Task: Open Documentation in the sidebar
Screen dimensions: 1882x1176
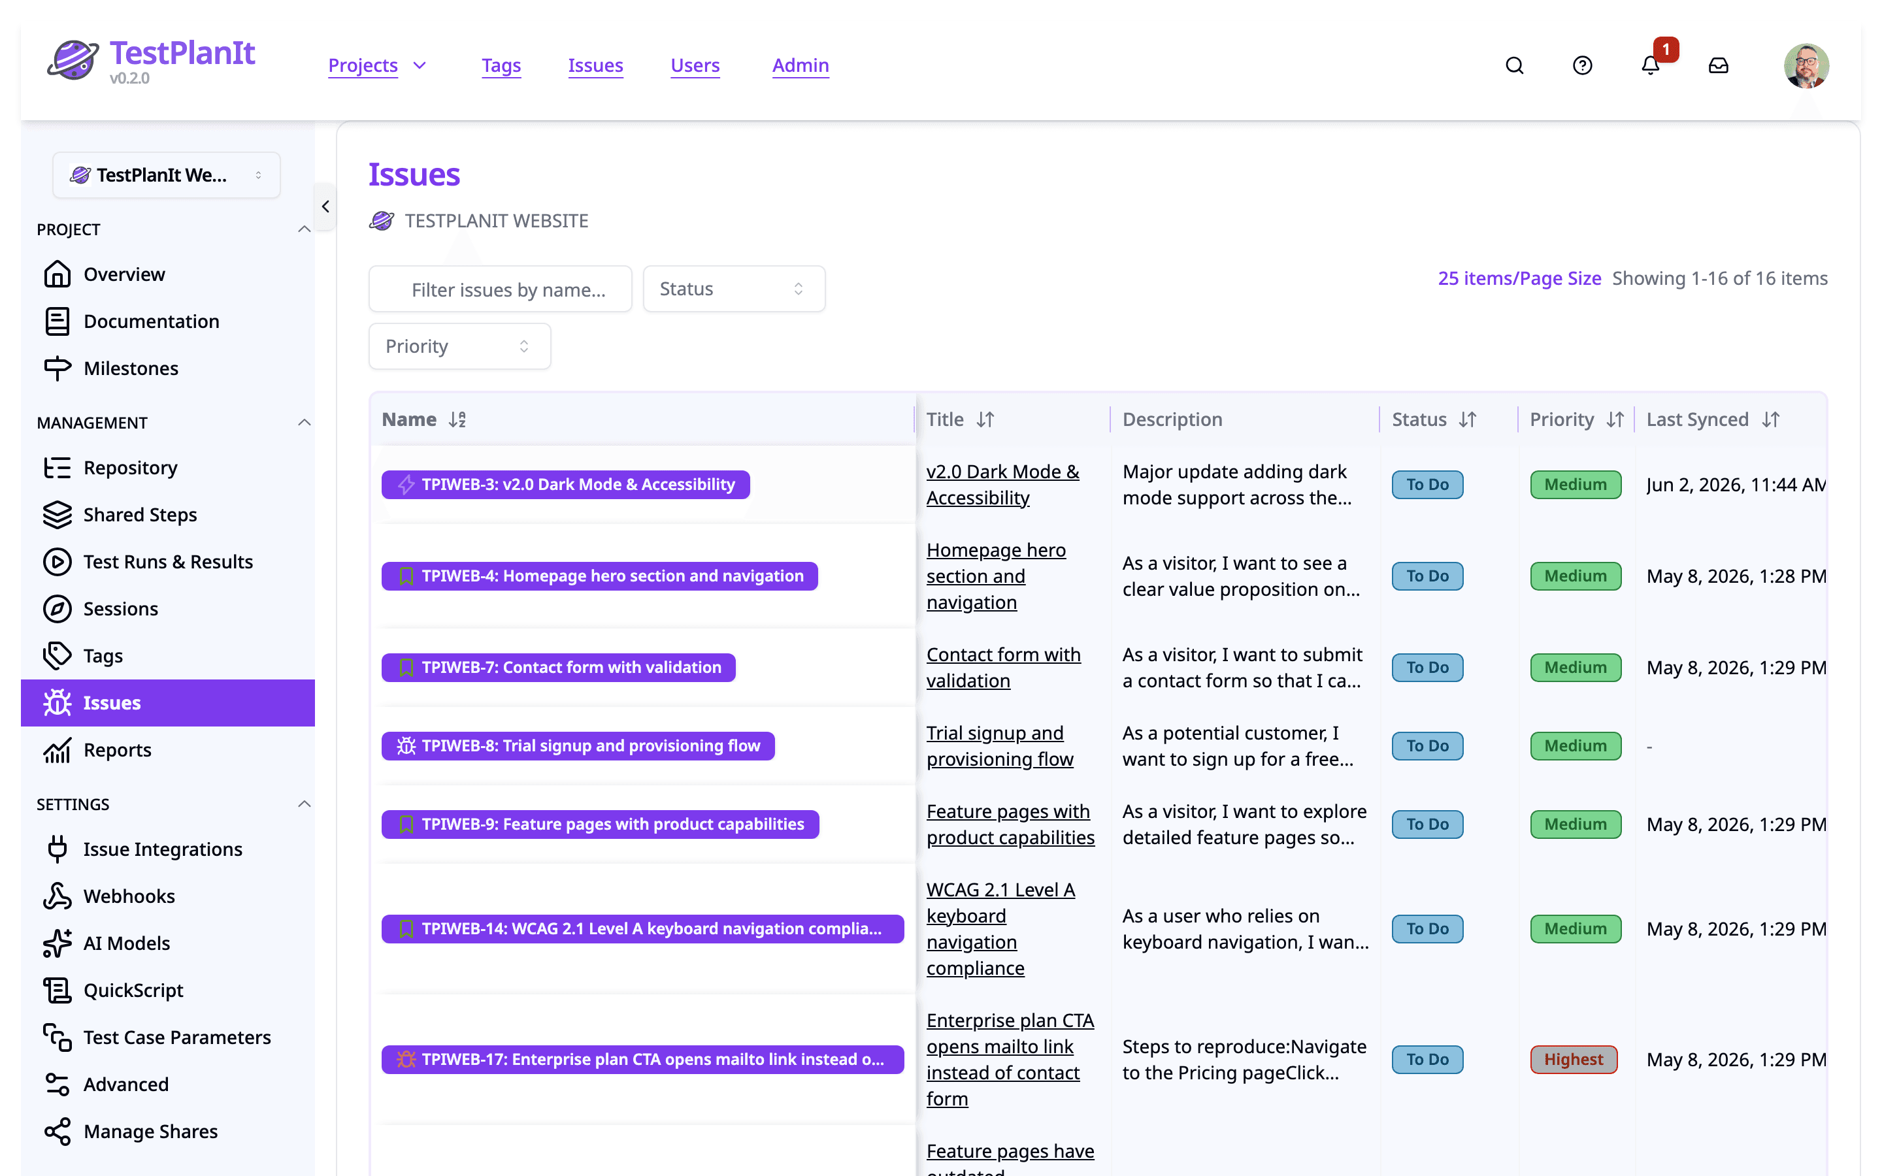Action: 168,321
